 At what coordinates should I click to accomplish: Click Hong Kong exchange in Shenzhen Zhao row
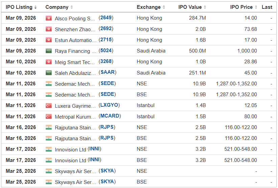tap(149, 29)
